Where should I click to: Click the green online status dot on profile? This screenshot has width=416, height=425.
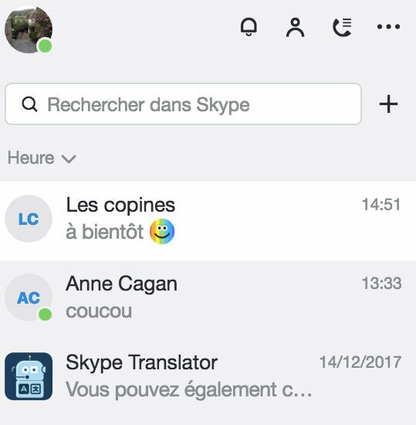(45, 46)
